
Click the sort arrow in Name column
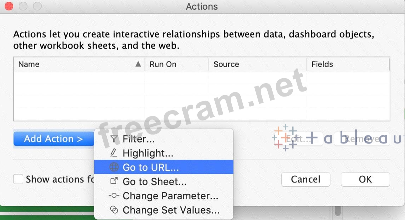(138, 64)
